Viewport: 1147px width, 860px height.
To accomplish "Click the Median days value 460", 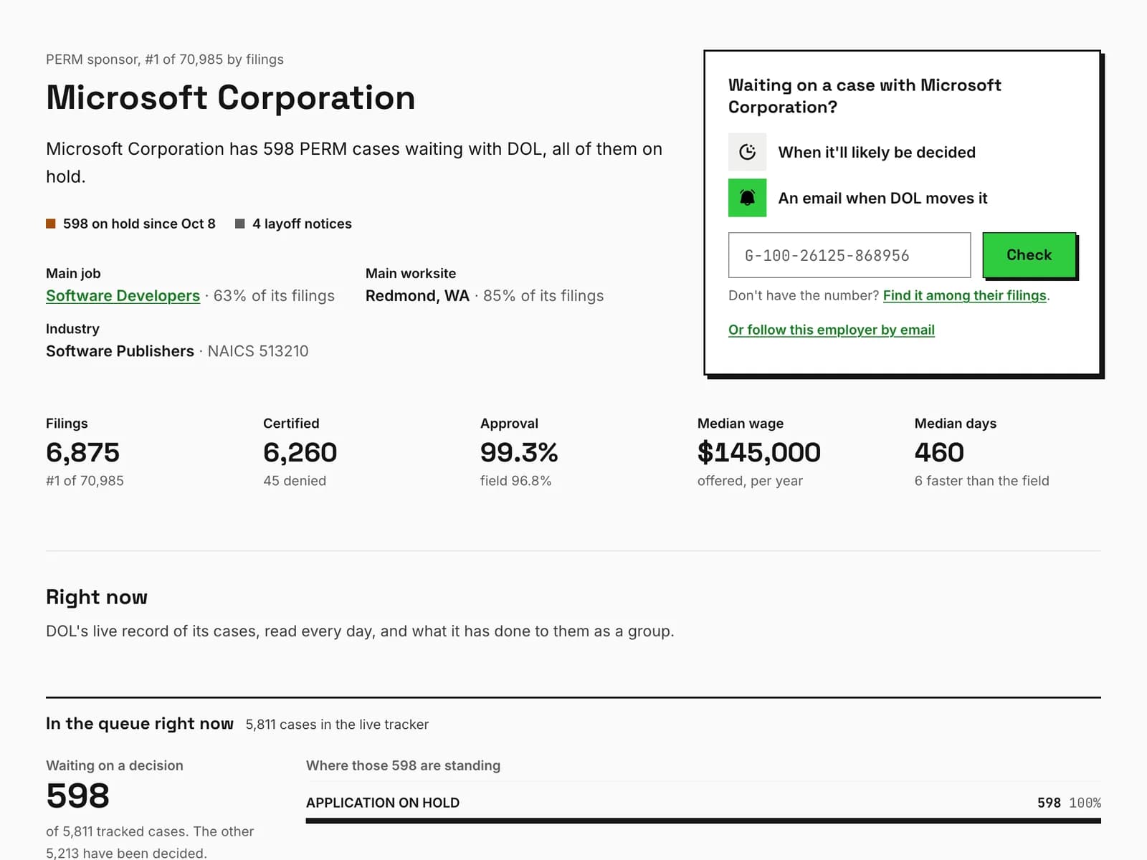I will click(939, 452).
